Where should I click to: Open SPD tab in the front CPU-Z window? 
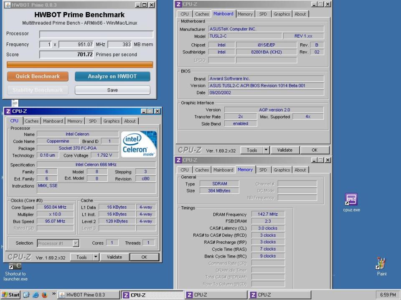(93, 121)
